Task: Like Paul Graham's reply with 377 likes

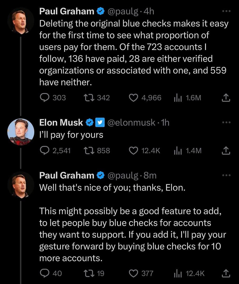Action: point(134,273)
